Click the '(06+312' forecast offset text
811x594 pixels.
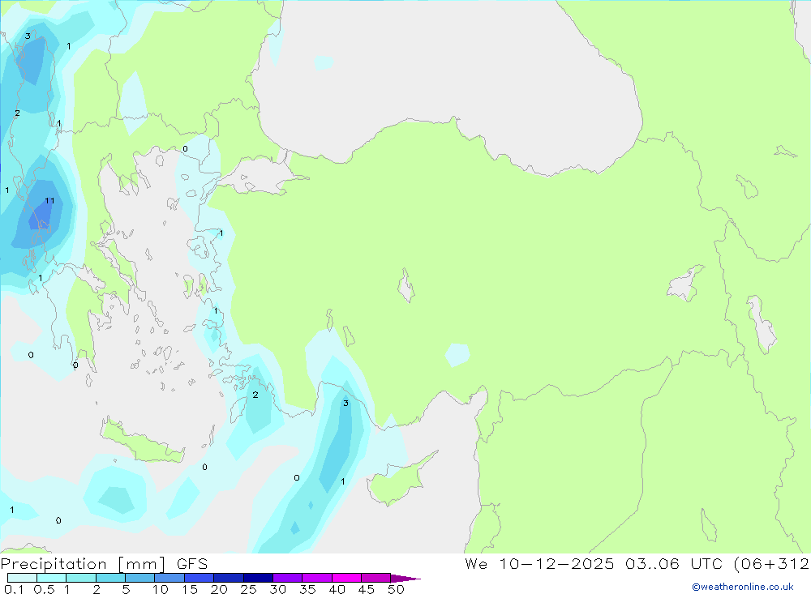(x=772, y=564)
